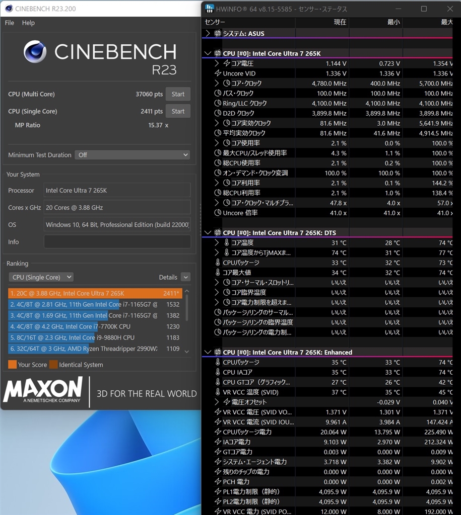
Task: Click the Cinebench logo icon in title bar
Action: [x=9, y=9]
